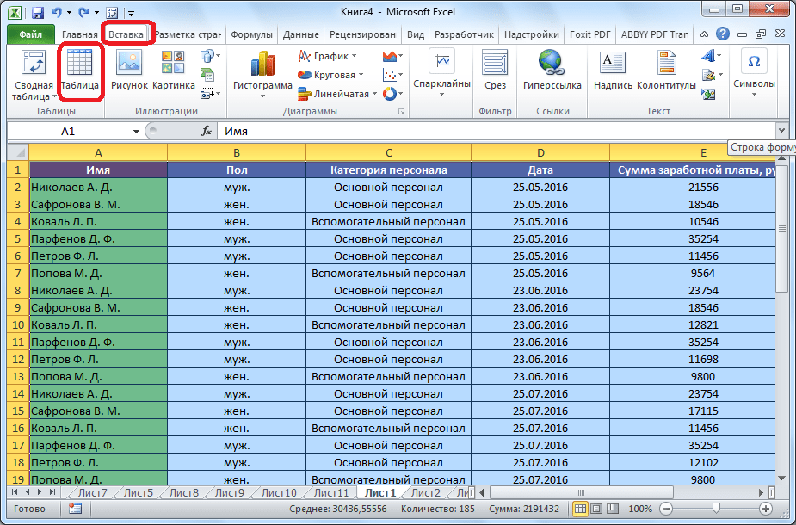Click the Save icon in quick access toolbar
The height and width of the screenshot is (525, 796).
point(37,13)
